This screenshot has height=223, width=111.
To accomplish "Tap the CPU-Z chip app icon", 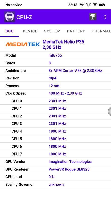I will 9,17.
